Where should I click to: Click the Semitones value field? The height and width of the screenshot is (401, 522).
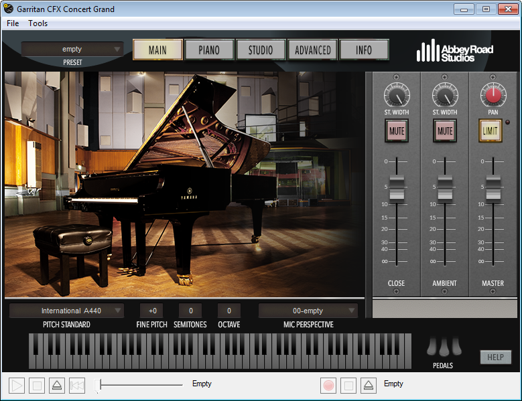click(x=190, y=311)
